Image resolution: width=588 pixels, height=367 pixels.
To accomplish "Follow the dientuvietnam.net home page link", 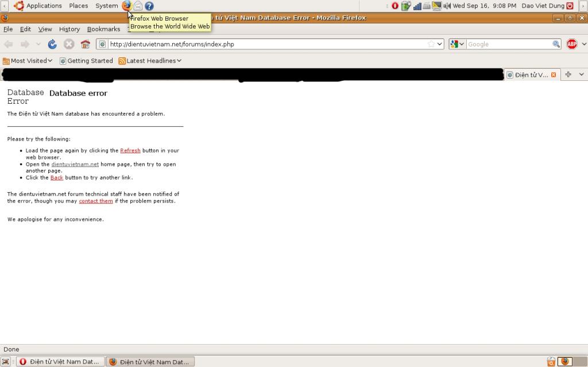I will tap(75, 165).
